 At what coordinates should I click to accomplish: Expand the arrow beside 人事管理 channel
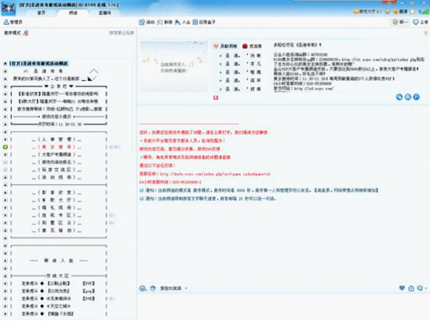(x=5, y=139)
